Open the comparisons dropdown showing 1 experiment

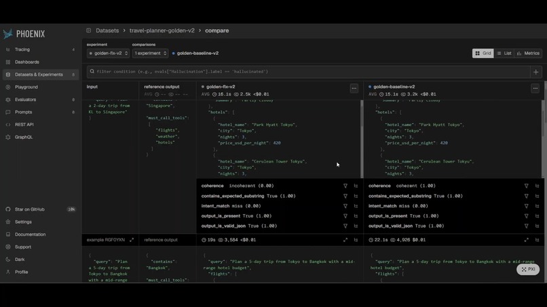click(x=150, y=54)
